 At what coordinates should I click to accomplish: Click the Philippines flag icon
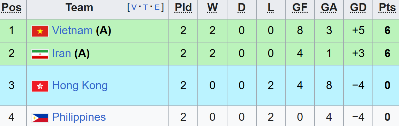coord(40,118)
